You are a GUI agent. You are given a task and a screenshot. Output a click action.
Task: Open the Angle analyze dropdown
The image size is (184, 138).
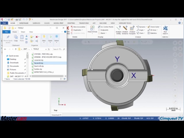pos(144,30)
